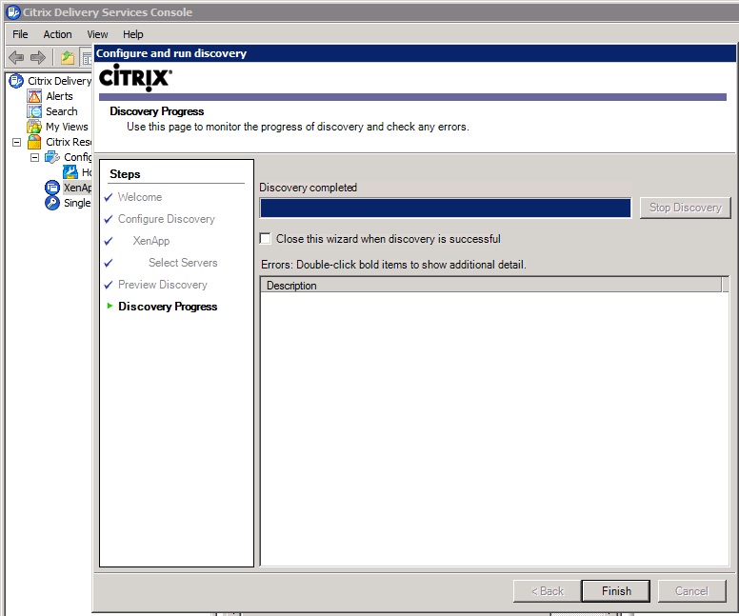Click the discovery progress bar

(x=445, y=208)
